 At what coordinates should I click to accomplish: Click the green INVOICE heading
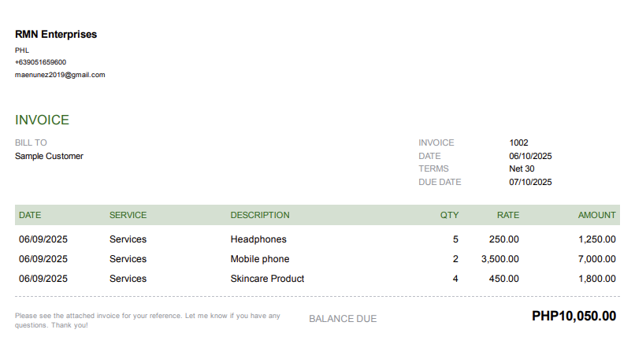coord(43,120)
